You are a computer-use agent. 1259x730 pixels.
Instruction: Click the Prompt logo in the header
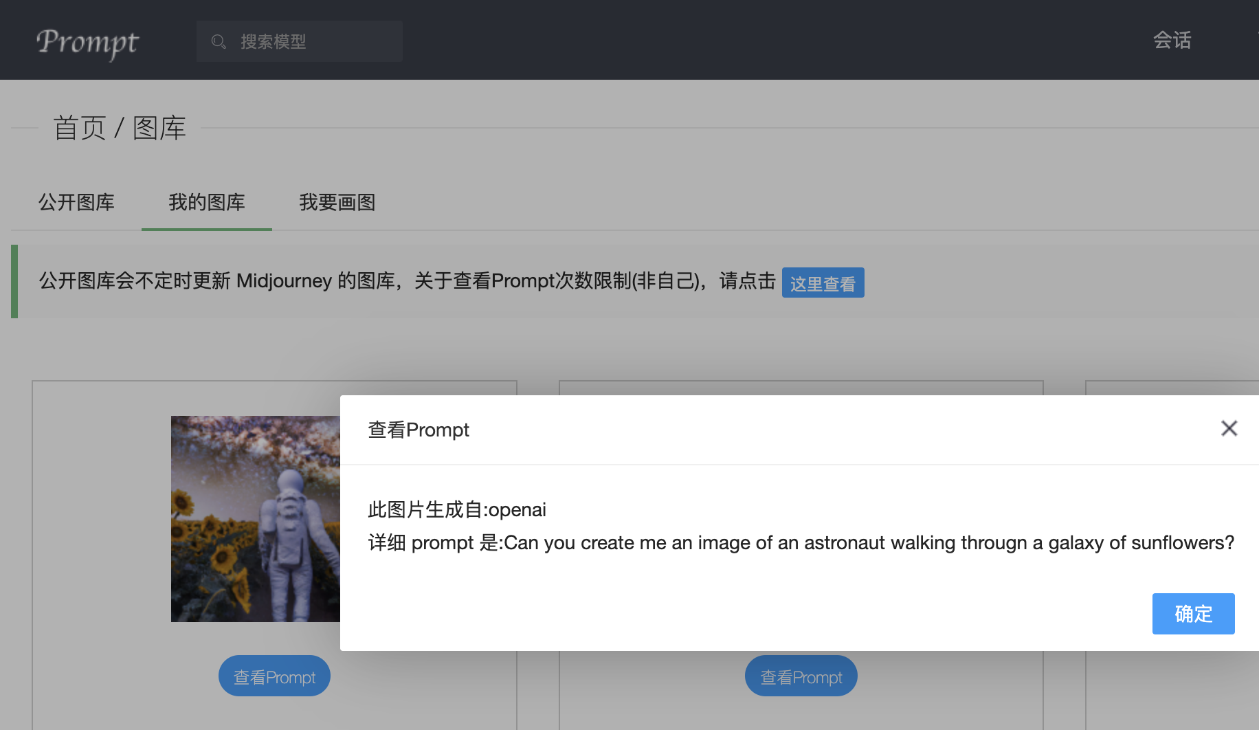tap(87, 42)
